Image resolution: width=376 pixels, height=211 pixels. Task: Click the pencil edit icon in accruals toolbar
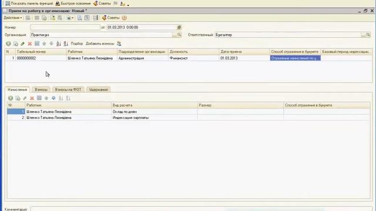pos(25,98)
